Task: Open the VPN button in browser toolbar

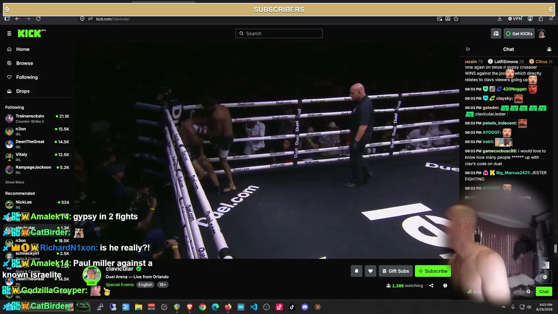Action: click(515, 19)
